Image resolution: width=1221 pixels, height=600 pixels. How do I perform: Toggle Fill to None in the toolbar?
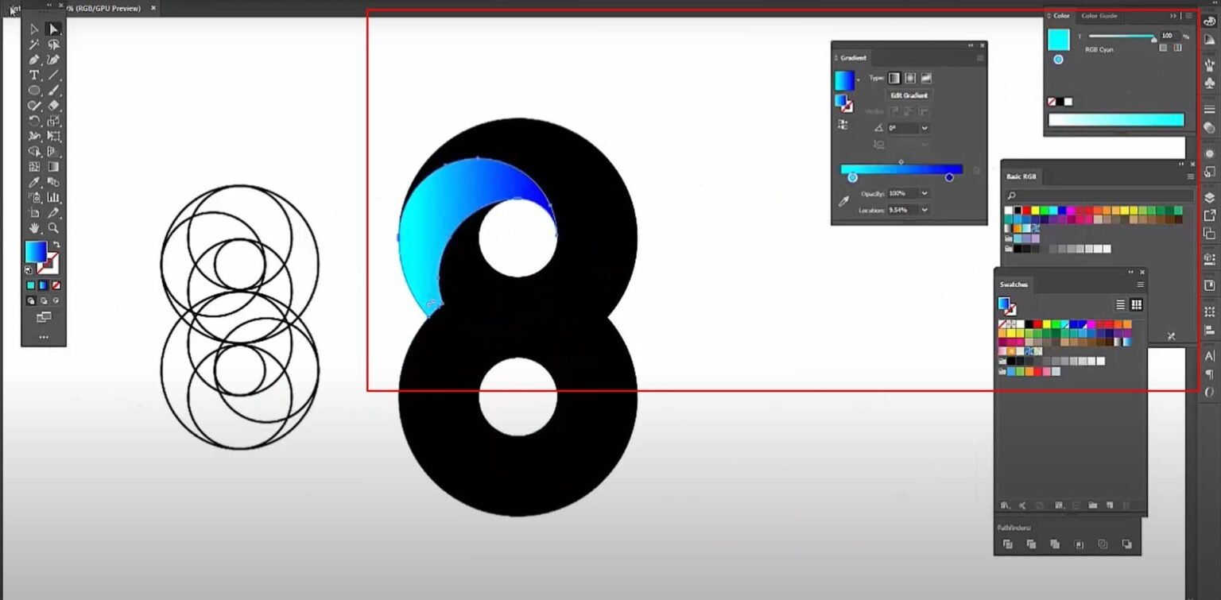[56, 285]
